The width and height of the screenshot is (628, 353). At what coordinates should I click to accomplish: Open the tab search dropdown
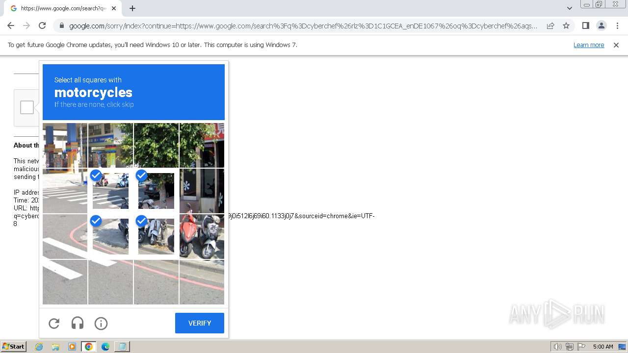[570, 8]
